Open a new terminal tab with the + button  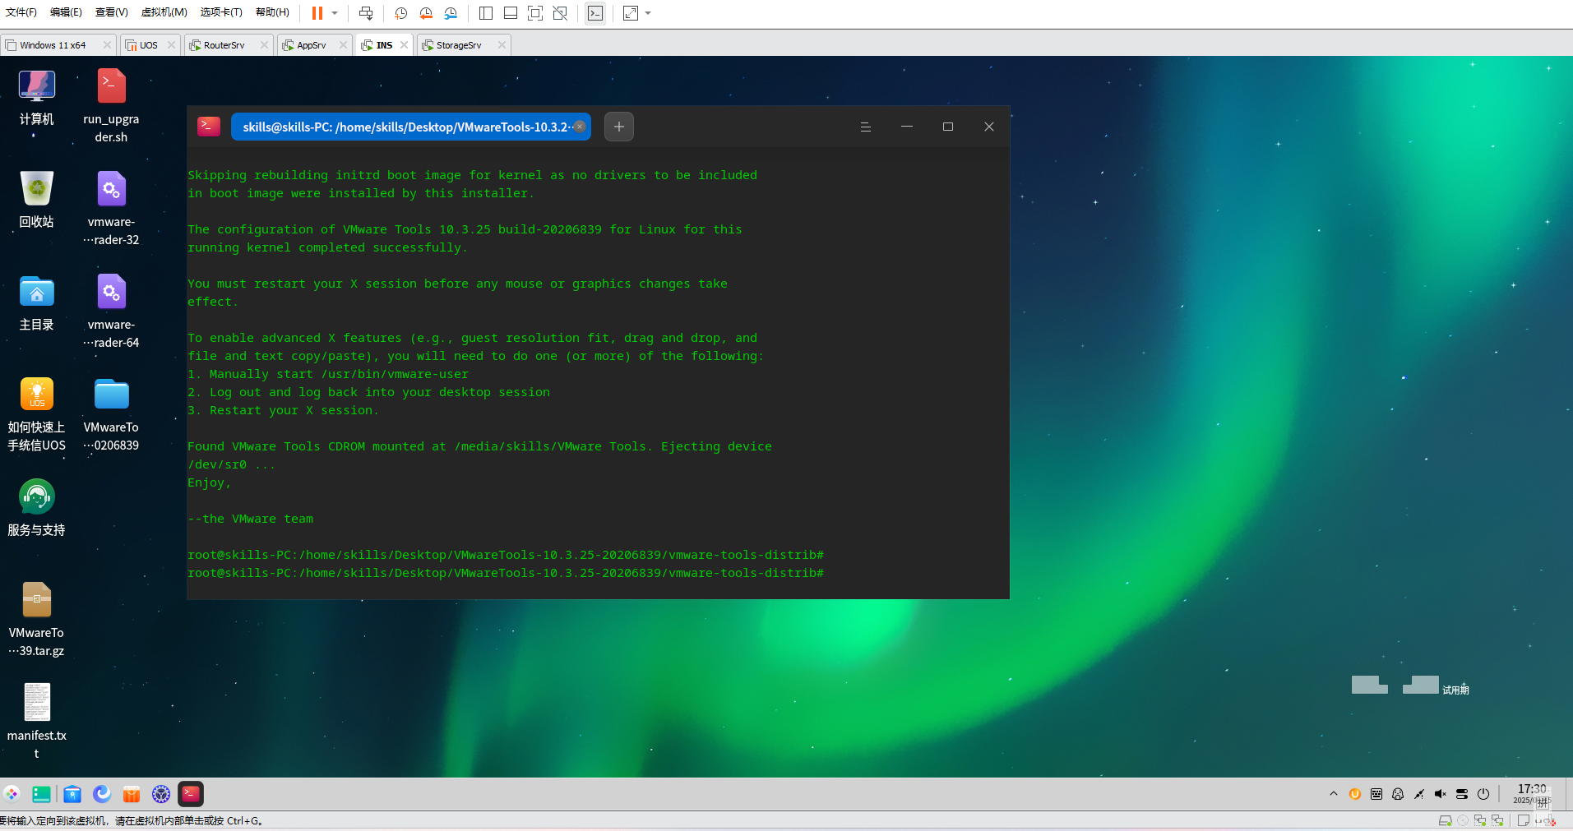click(x=618, y=127)
